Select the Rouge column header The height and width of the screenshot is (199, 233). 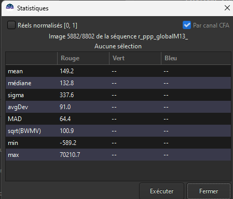[83, 58]
